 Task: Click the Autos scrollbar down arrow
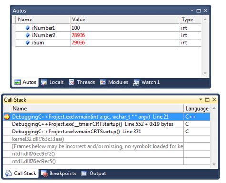click(205, 73)
